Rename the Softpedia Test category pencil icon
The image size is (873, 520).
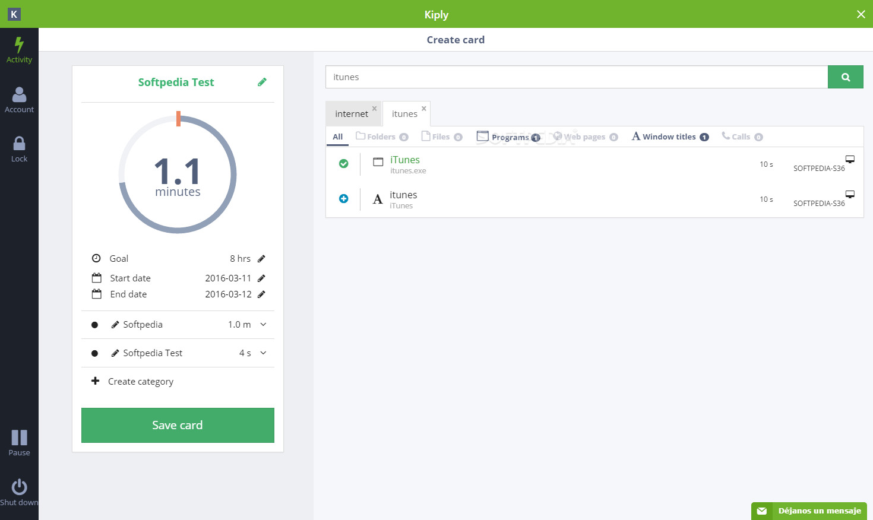pos(115,353)
